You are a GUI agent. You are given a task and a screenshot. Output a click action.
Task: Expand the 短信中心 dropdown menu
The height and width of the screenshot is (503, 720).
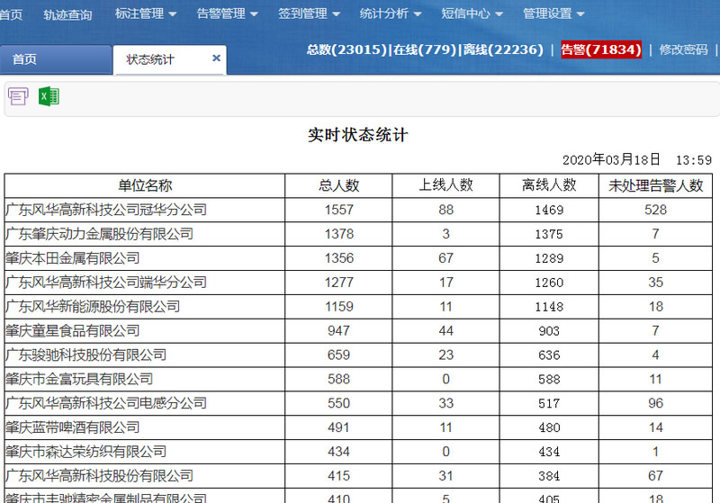tap(472, 13)
